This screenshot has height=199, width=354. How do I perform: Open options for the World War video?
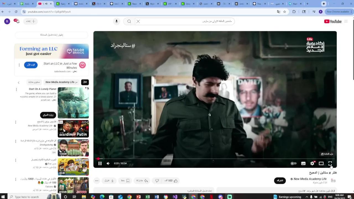click(15, 160)
